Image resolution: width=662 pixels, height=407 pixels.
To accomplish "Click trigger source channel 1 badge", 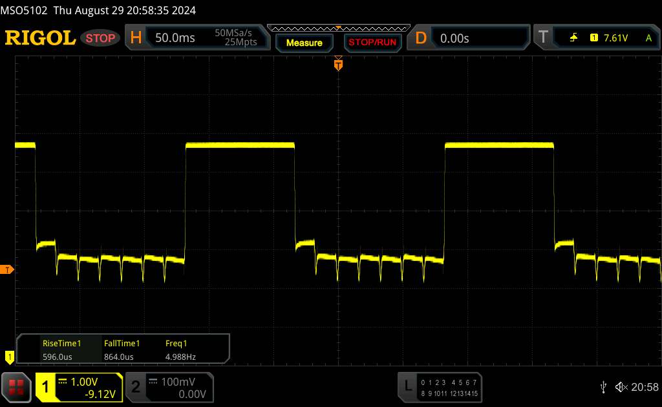I will tap(594, 38).
